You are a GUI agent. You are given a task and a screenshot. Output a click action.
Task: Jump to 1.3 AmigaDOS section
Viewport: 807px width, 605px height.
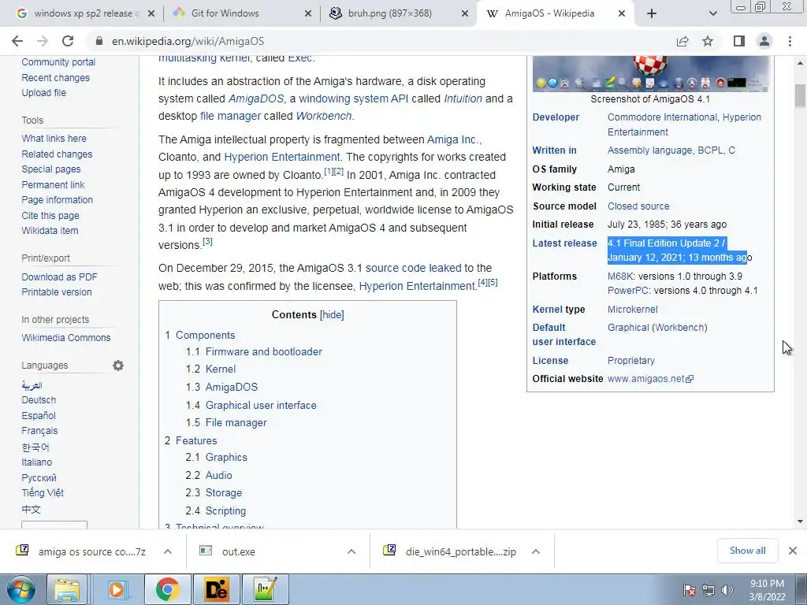221,387
